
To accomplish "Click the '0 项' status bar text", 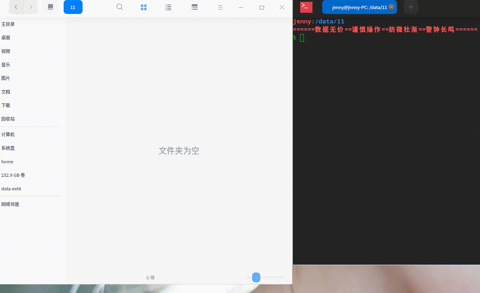I will [150, 277].
